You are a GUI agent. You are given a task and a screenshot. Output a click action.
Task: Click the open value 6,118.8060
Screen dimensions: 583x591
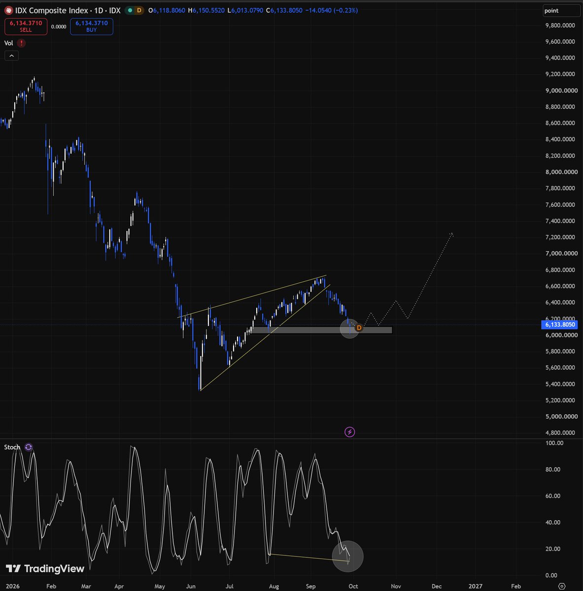click(x=170, y=10)
